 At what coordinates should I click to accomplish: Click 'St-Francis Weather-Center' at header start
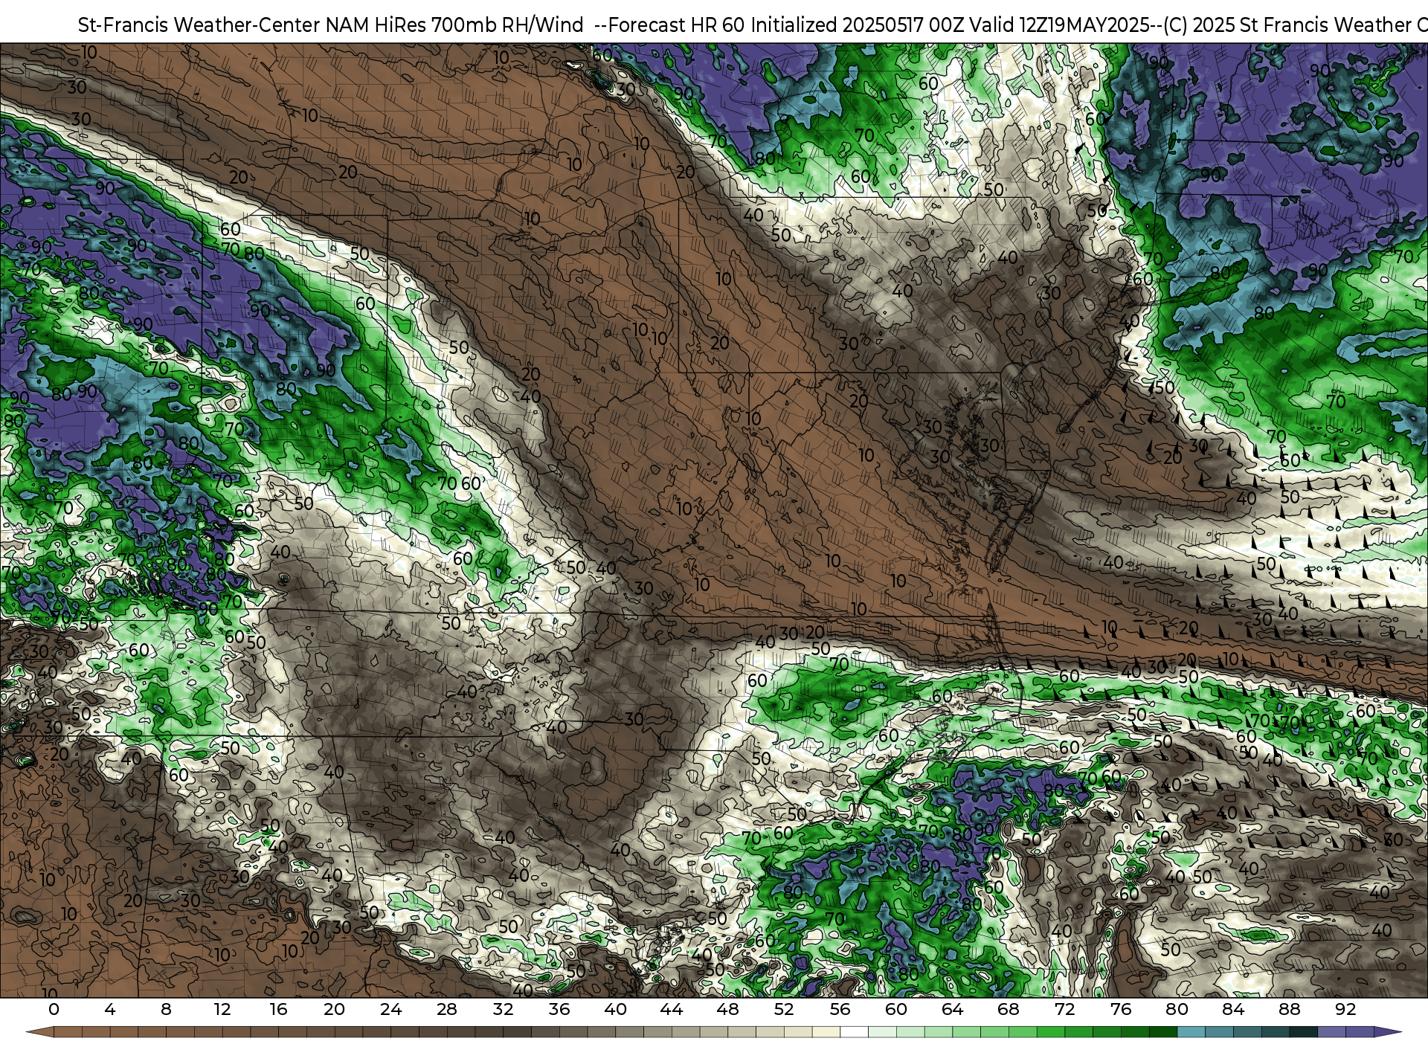point(199,25)
